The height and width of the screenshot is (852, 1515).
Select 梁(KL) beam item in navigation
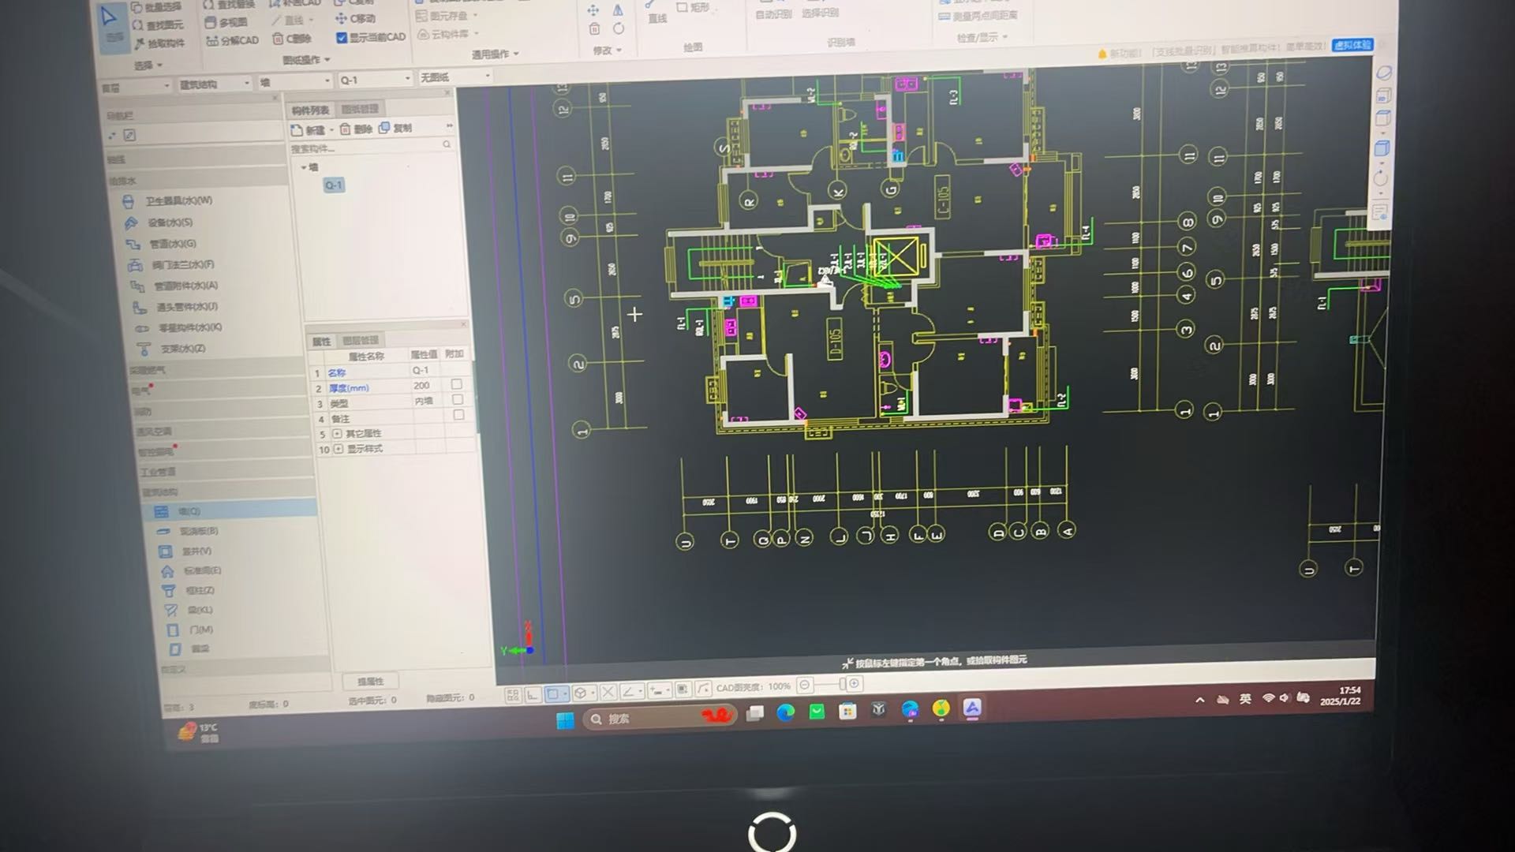(189, 610)
